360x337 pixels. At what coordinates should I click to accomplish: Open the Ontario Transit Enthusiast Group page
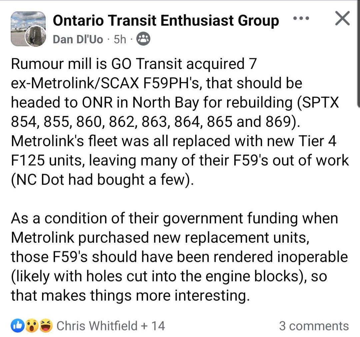pos(166,21)
